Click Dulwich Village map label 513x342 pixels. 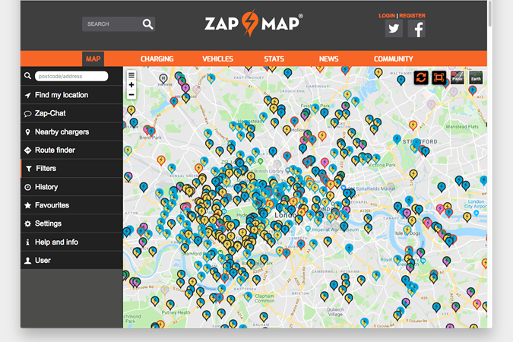335,312
